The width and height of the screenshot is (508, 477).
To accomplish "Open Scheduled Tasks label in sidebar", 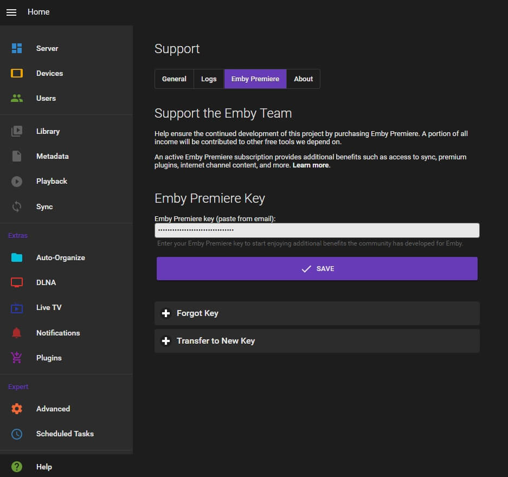I will (x=65, y=434).
